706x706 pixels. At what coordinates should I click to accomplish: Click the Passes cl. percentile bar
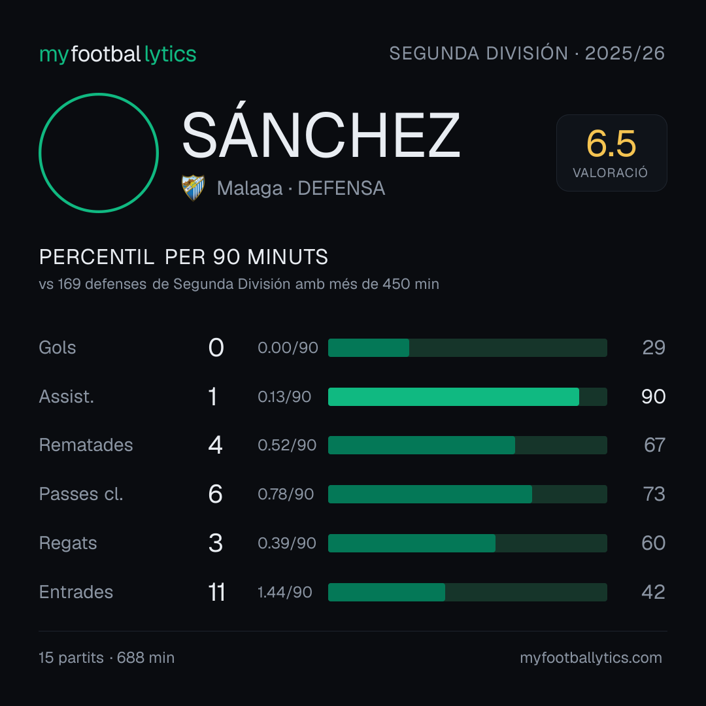coord(467,494)
